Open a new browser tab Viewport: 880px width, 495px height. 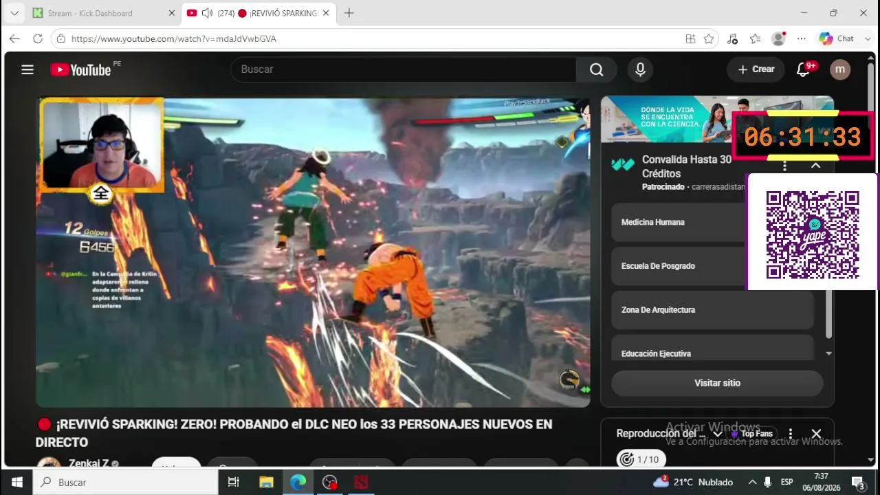(x=349, y=13)
